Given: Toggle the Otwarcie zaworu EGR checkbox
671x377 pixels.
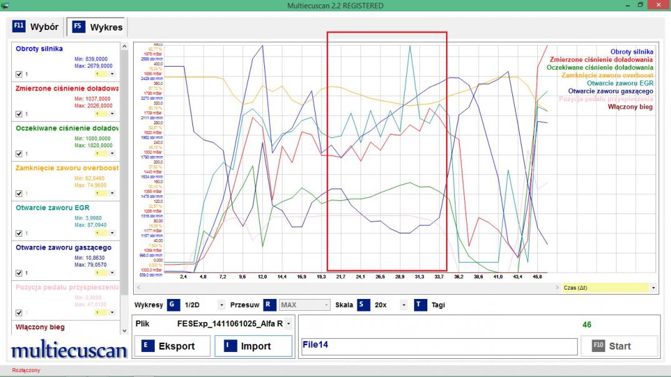Looking at the screenshot, I should [18, 233].
